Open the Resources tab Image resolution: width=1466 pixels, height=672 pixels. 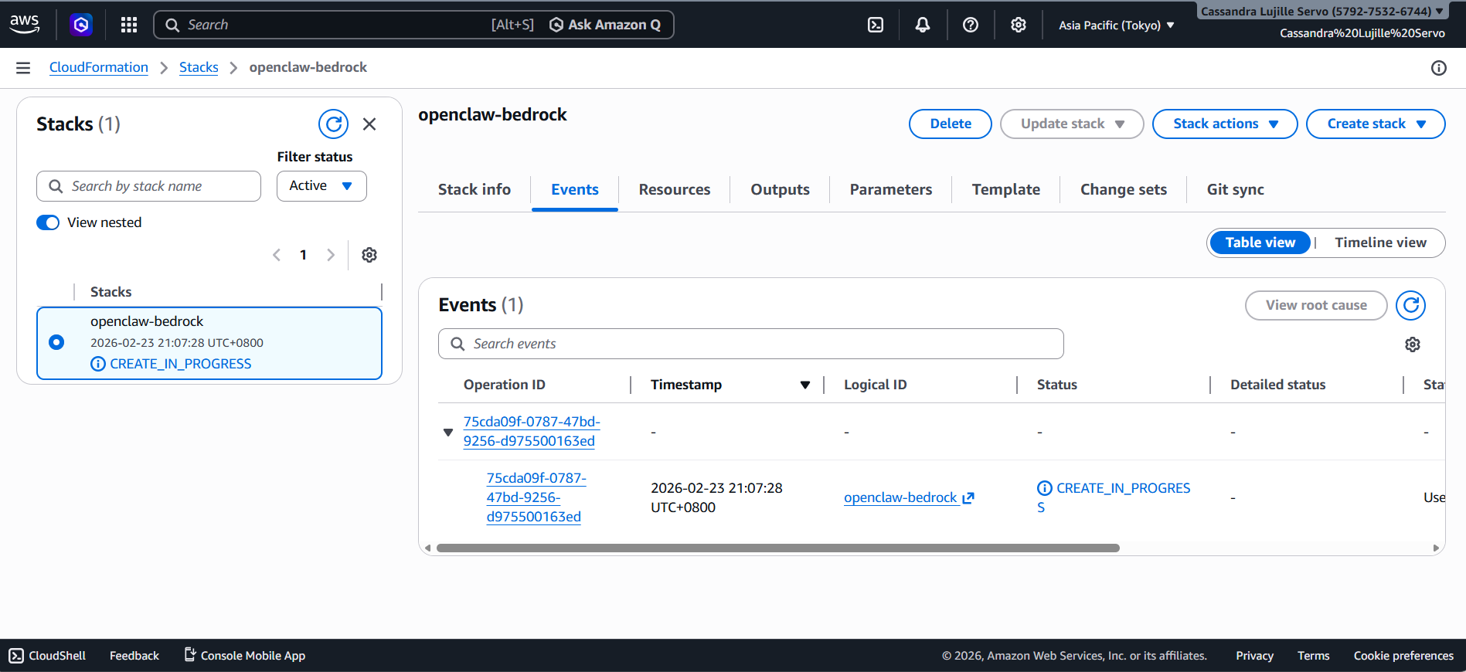pos(674,189)
